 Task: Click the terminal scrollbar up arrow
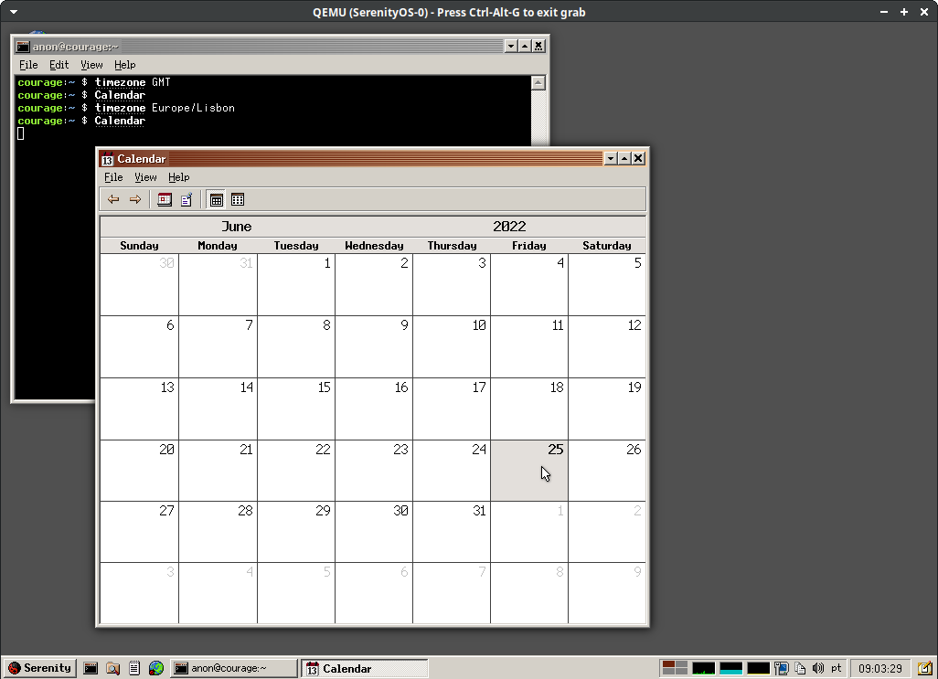click(x=538, y=83)
